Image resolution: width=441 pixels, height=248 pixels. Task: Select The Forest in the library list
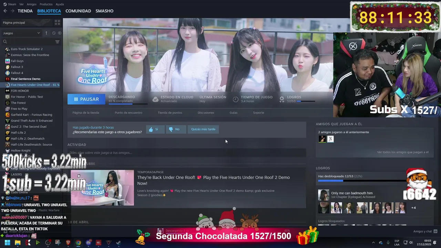click(x=18, y=103)
